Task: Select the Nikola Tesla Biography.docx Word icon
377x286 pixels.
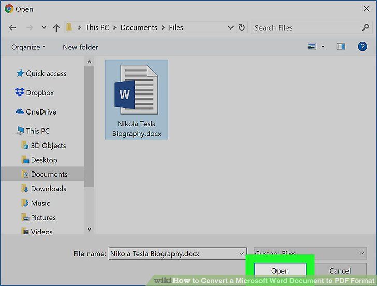Action: 136,90
